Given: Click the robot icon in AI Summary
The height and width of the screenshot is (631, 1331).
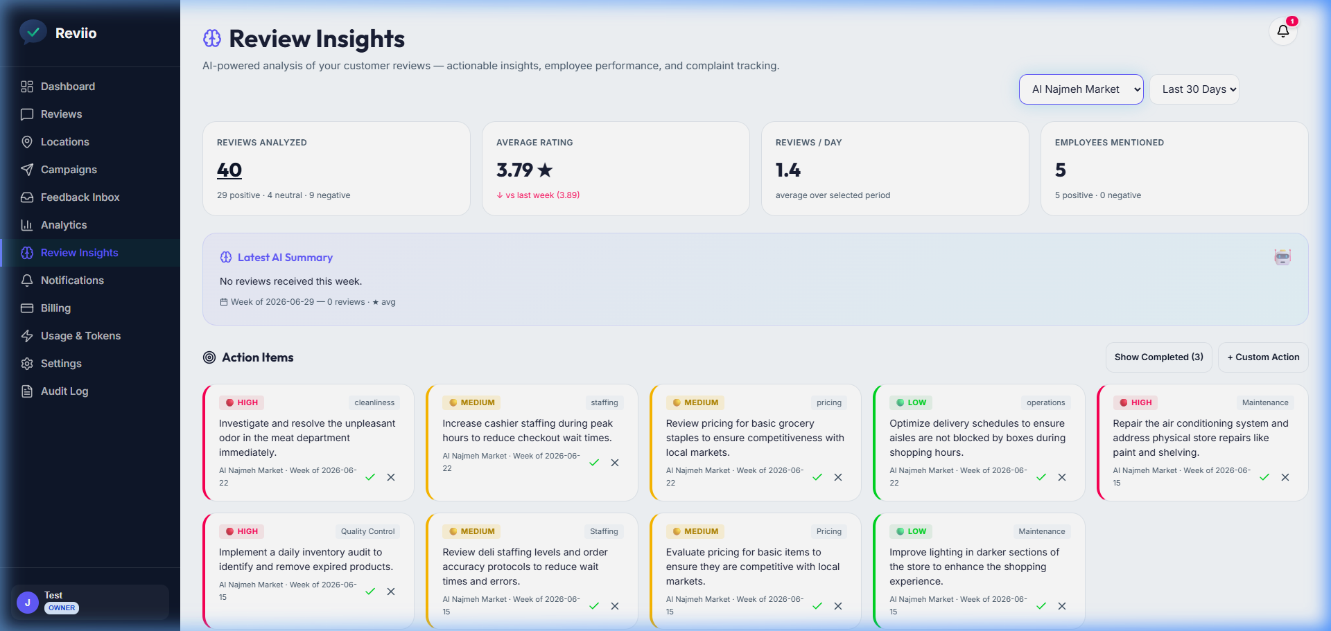Looking at the screenshot, I should (1282, 257).
